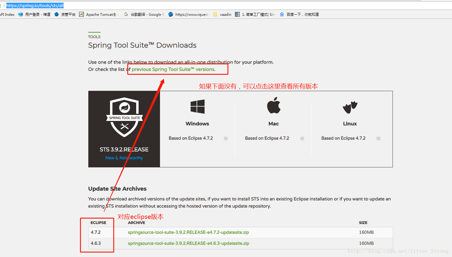Image resolution: width=452 pixels, height=257 pixels.
Task: Click the vaadin folder icon
Action: pos(215,14)
